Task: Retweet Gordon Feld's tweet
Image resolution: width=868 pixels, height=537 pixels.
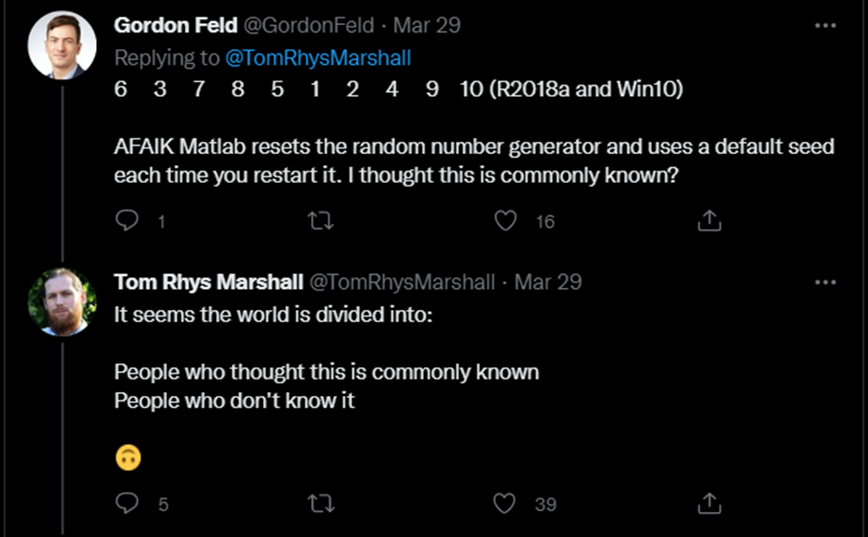Action: pyautogui.click(x=319, y=221)
